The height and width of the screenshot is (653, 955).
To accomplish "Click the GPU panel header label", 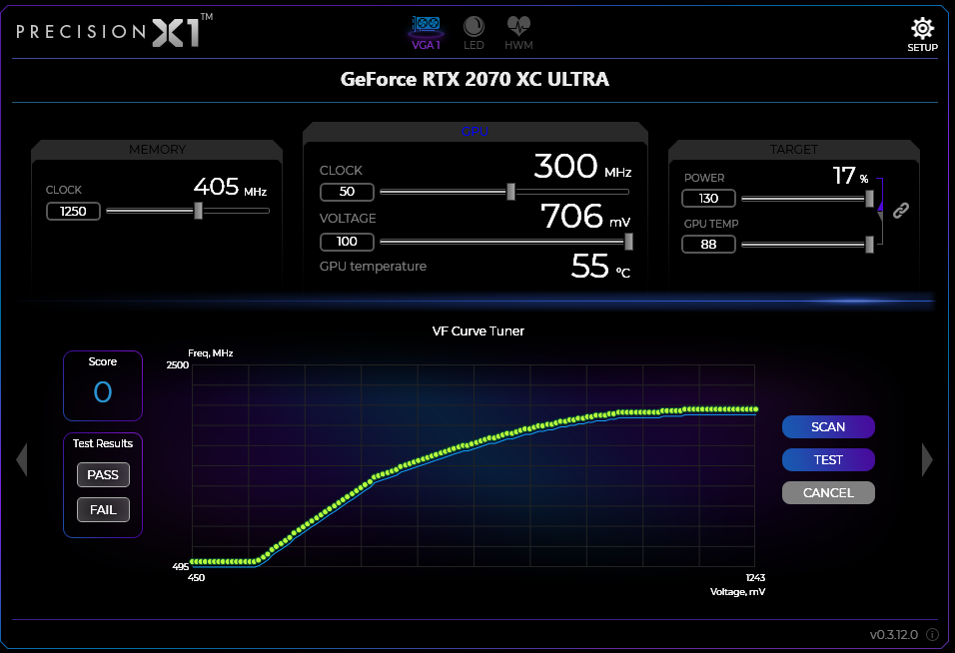I will (x=475, y=132).
